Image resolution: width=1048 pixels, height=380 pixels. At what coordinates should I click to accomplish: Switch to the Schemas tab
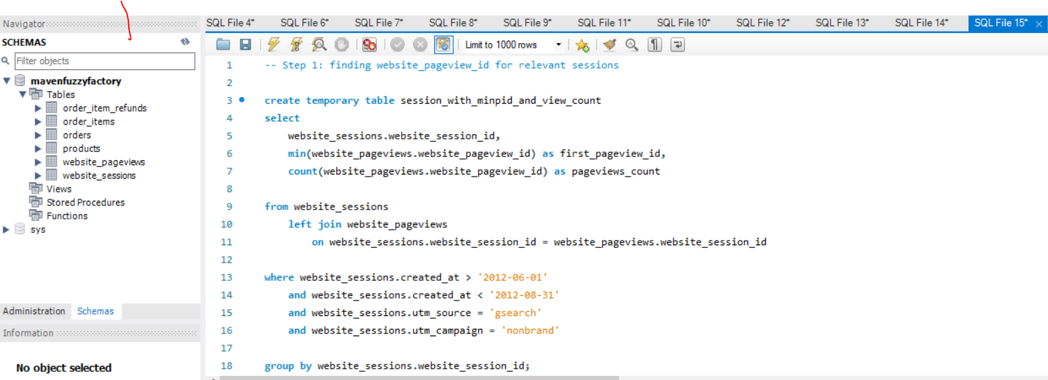pos(95,311)
